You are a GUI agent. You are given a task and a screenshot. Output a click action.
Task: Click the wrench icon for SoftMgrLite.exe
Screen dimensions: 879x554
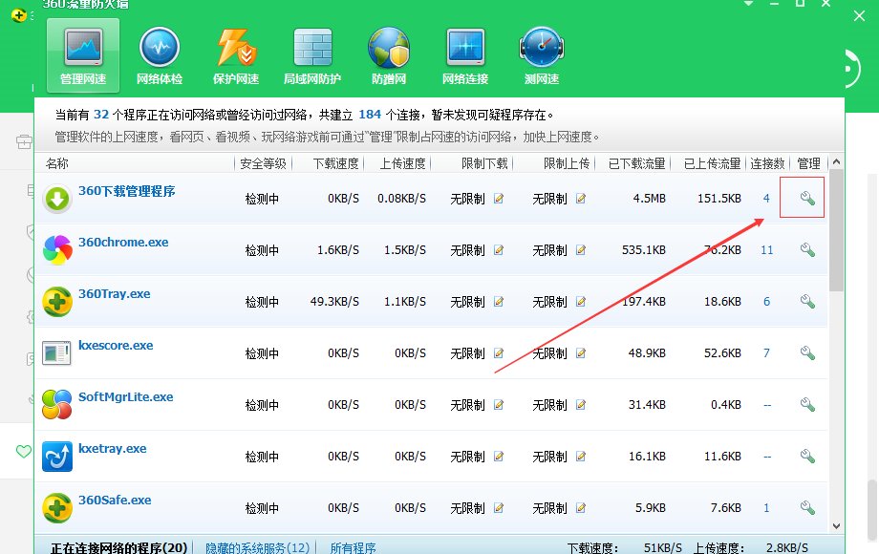807,404
